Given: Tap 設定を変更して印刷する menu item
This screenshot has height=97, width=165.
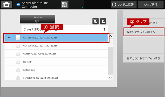Looking at the screenshot, I should click(x=144, y=32).
